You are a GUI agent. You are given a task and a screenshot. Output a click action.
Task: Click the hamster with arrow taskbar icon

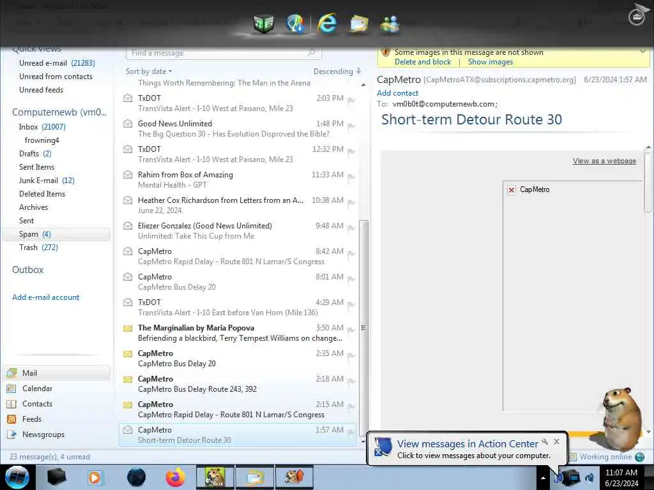(x=294, y=477)
